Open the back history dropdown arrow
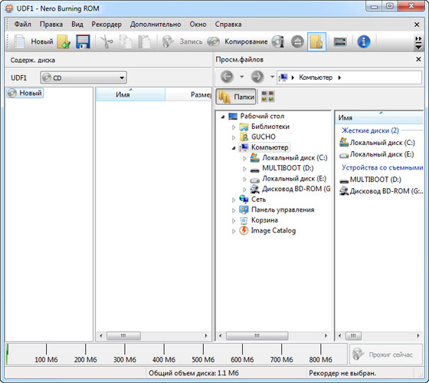Viewport: 429px width, 383px height. (x=242, y=77)
